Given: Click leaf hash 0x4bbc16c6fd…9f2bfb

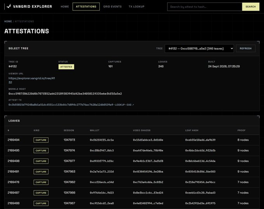Looking at the screenshot, I should coord(200,150).
